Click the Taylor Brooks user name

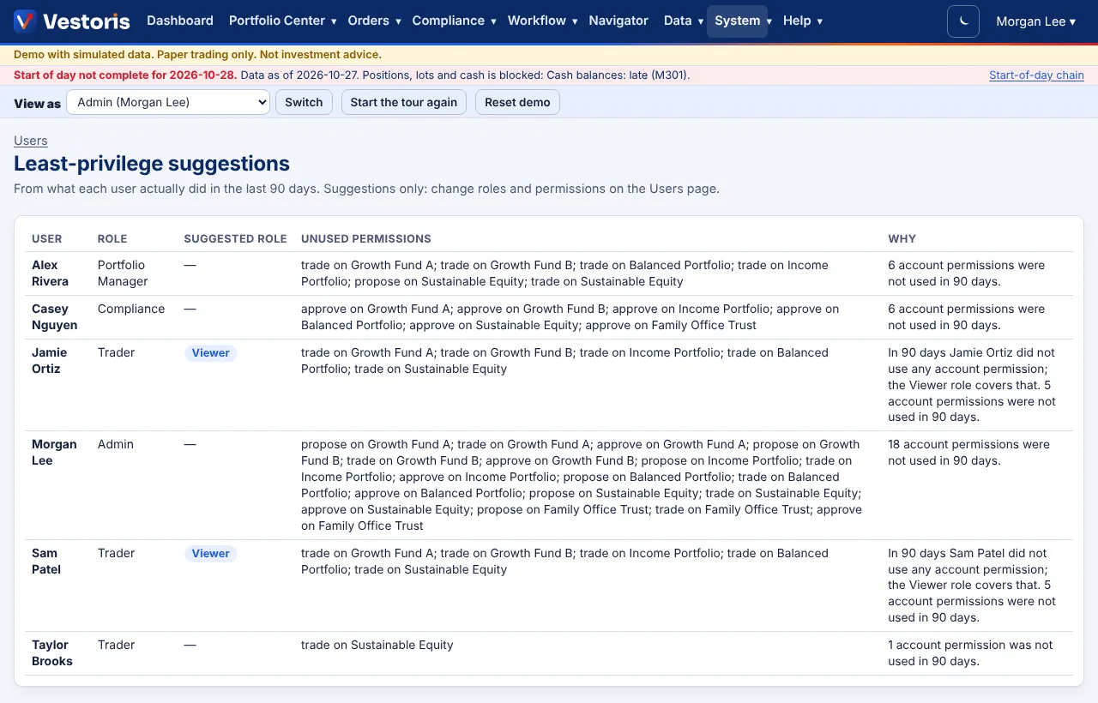point(52,653)
